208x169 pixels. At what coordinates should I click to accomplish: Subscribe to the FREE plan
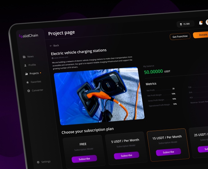(x=84, y=159)
